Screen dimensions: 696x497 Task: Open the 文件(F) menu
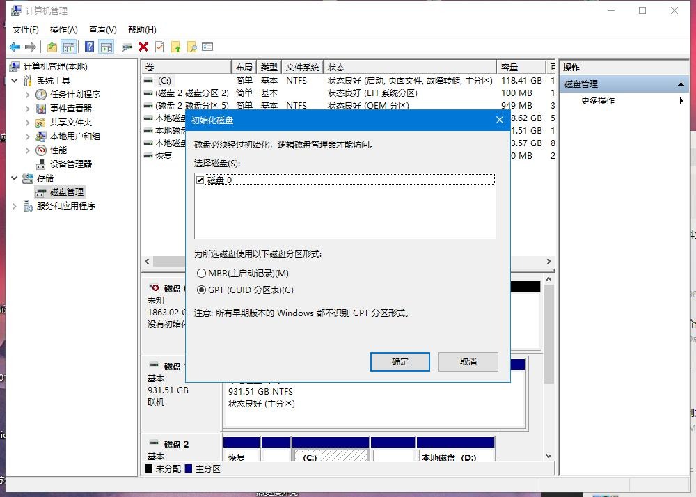click(x=25, y=30)
